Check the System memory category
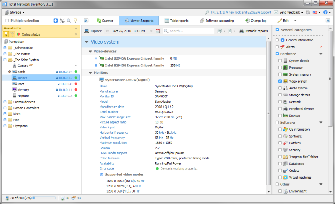This screenshot has width=335, height=204. 280,74
